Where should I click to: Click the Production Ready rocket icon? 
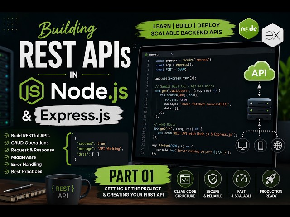coord(271,179)
